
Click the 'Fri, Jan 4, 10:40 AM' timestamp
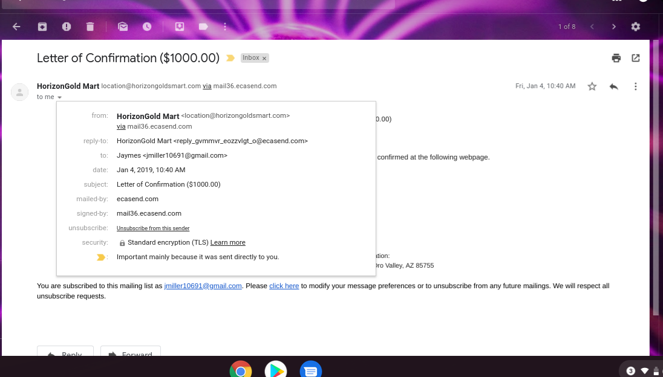click(546, 86)
